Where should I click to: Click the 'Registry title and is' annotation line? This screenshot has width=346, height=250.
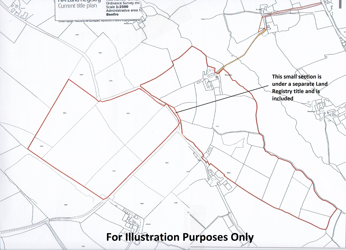(296, 92)
